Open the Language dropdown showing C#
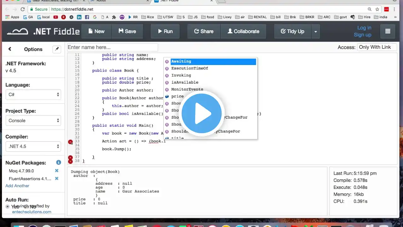Image resolution: width=403 pixels, height=227 pixels. click(x=33, y=95)
